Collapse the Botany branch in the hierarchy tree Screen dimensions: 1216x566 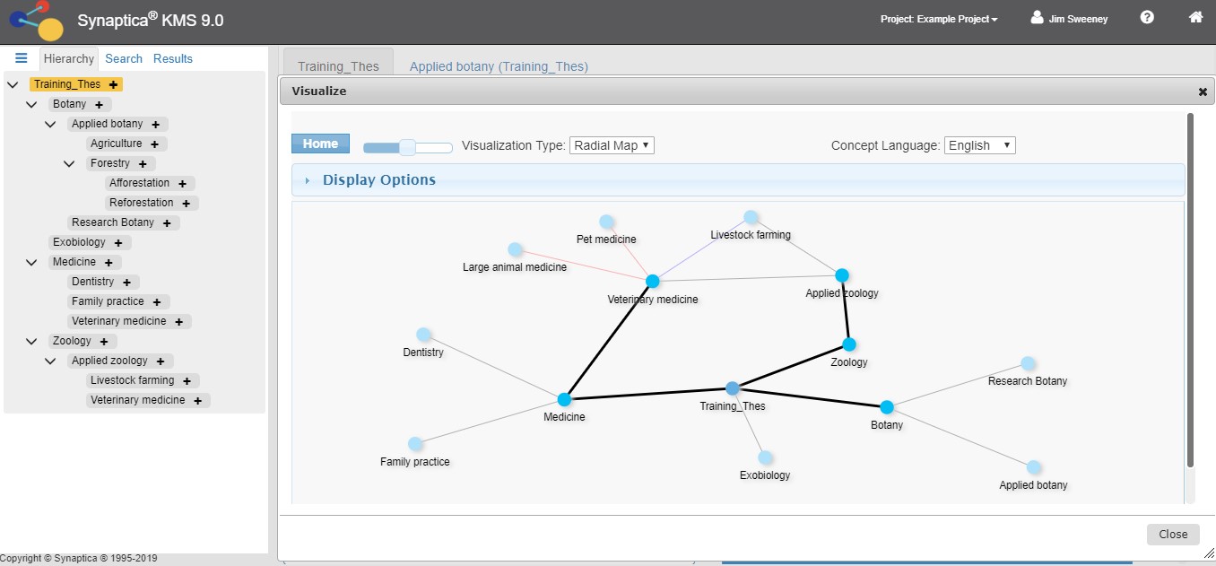click(31, 104)
